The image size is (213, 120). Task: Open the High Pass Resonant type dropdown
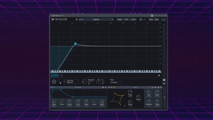click(x=71, y=82)
